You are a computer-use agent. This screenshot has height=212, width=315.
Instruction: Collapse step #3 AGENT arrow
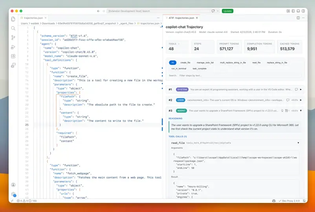coord(301,111)
